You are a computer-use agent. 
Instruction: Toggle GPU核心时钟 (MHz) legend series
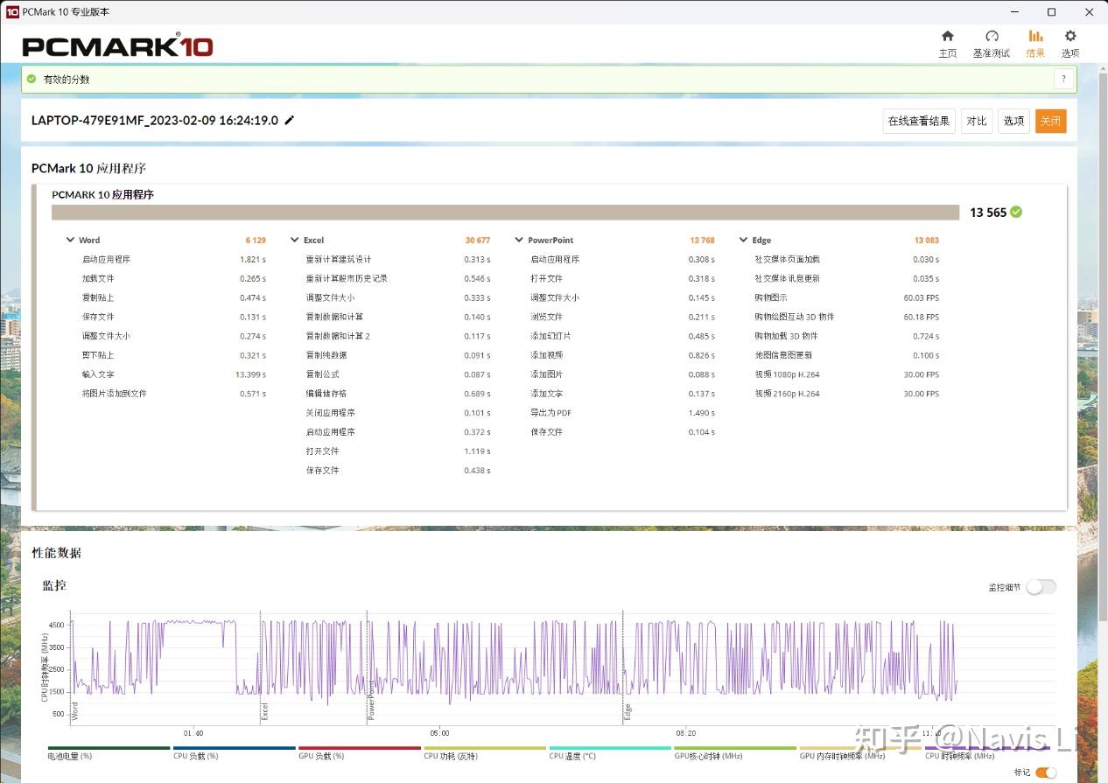(735, 752)
